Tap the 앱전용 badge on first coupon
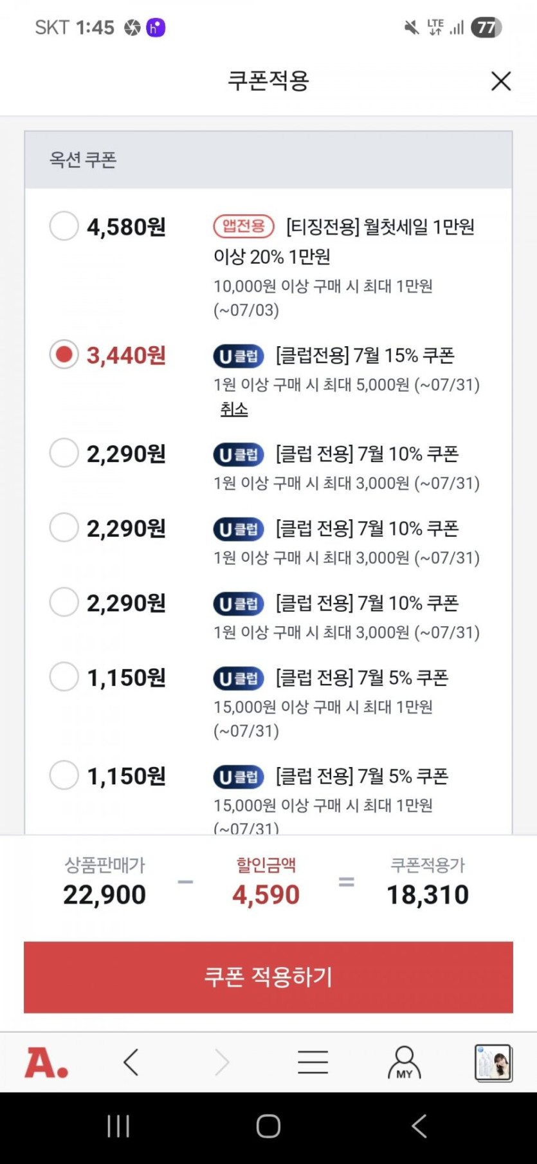 [x=244, y=226]
